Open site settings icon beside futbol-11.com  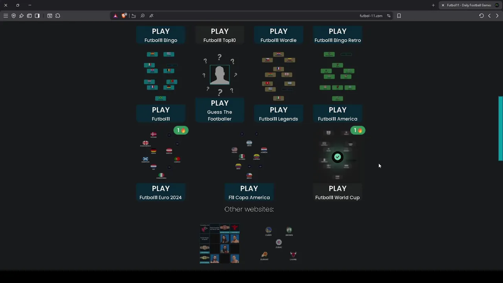(389, 16)
